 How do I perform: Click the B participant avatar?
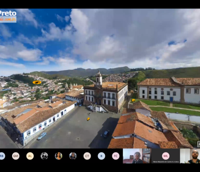(x=101, y=156)
